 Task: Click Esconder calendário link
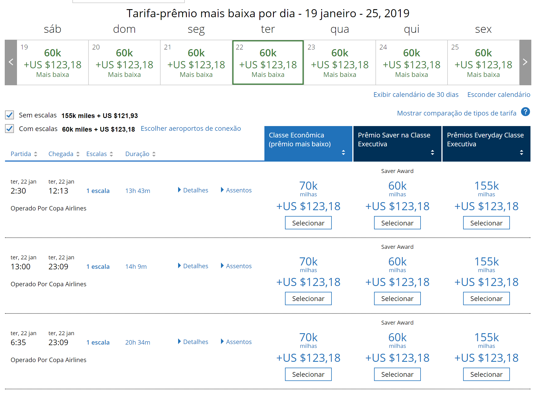click(x=499, y=95)
